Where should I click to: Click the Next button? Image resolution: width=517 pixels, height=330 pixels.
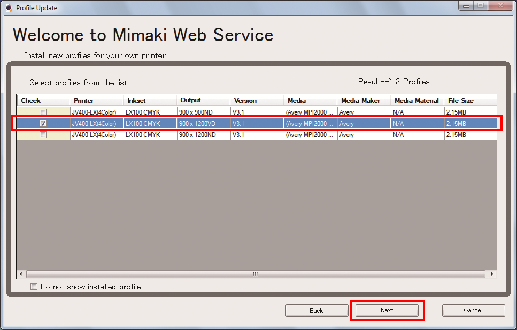point(387,310)
